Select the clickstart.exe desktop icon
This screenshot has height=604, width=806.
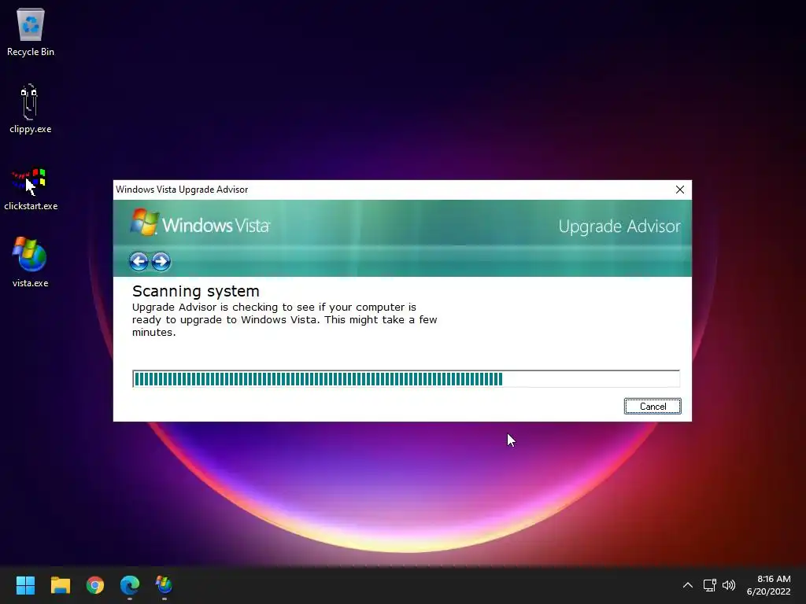31,188
